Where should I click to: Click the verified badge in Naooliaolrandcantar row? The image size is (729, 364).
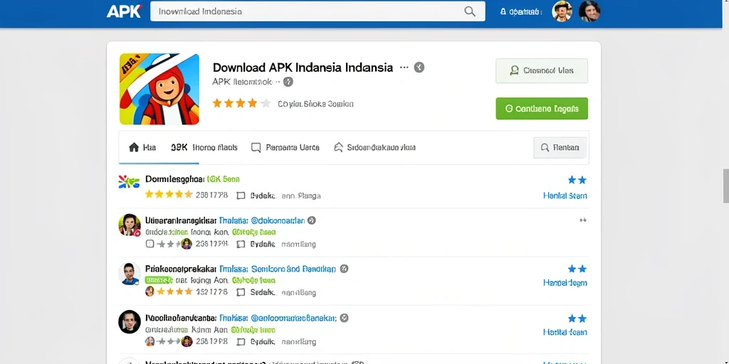[x=344, y=318]
